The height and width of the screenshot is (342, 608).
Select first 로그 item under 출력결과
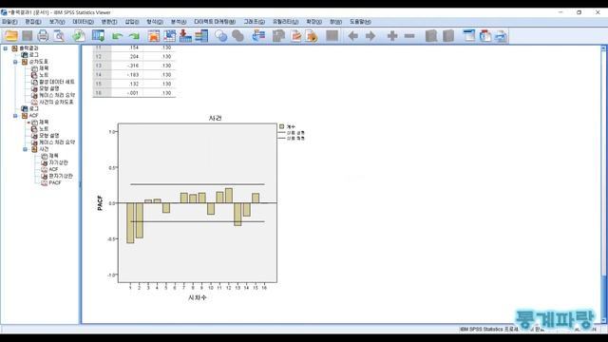34,55
